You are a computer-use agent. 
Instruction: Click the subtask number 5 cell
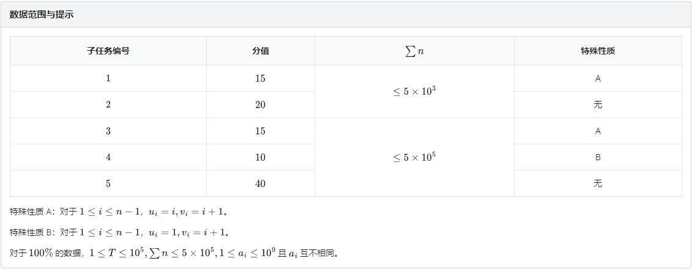(108, 183)
